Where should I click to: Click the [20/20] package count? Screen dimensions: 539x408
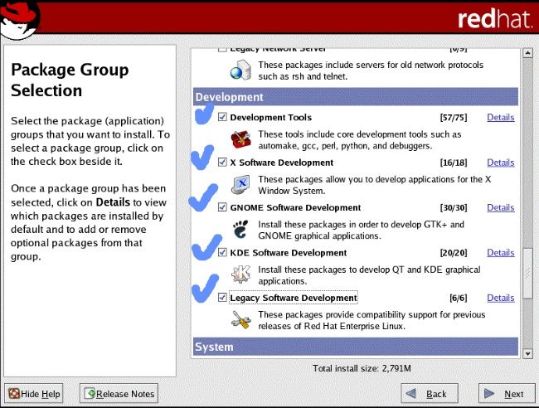click(x=454, y=253)
